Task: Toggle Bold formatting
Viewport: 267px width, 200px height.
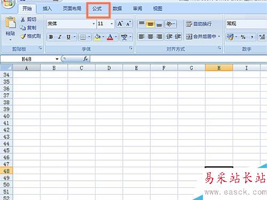Action: coord(51,37)
